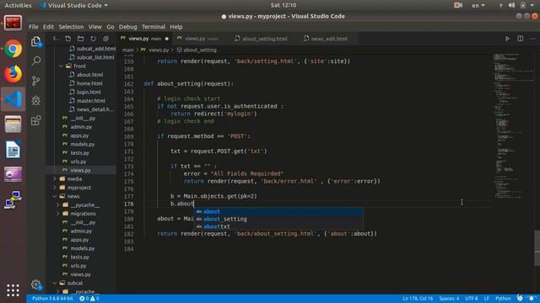Image resolution: width=540 pixels, height=303 pixels.
Task: Click the code minimap overview
Action: click(513, 126)
